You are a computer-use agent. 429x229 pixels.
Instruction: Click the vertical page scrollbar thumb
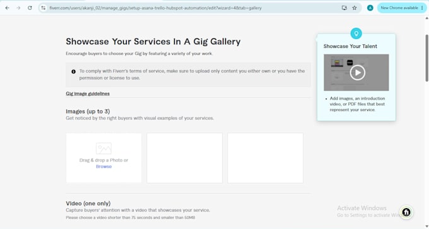[426, 58]
